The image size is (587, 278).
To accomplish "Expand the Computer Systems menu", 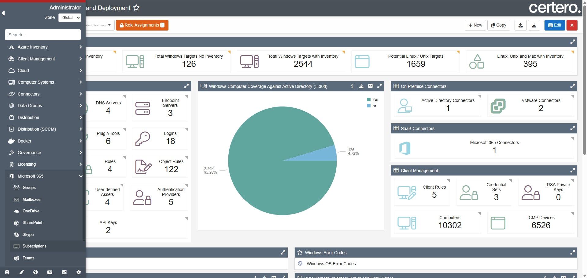I will pyautogui.click(x=45, y=82).
